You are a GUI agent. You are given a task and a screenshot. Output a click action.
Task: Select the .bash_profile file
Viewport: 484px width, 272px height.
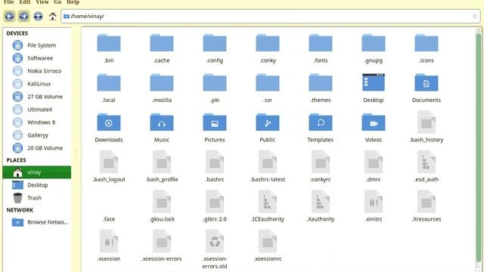tap(162, 162)
